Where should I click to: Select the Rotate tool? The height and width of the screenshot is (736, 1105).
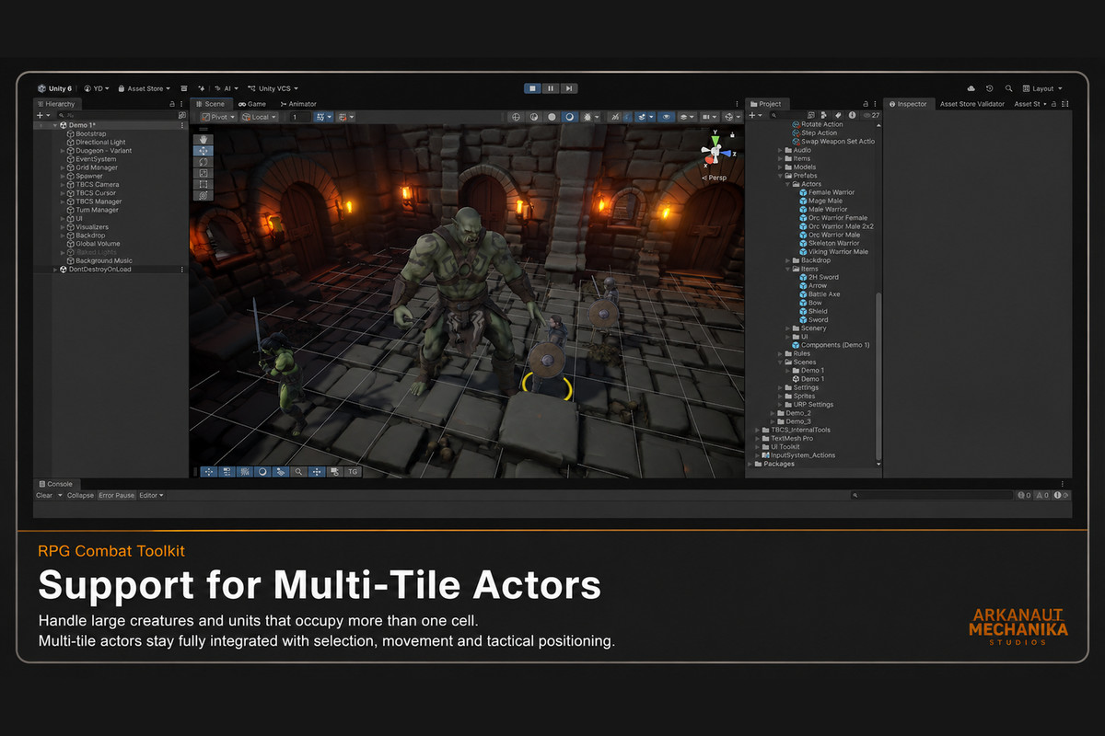pos(203,162)
